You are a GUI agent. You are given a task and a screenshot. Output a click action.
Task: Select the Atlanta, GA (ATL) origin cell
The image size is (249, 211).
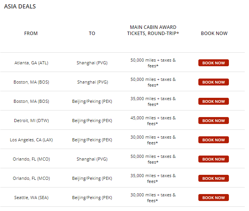coord(31,63)
